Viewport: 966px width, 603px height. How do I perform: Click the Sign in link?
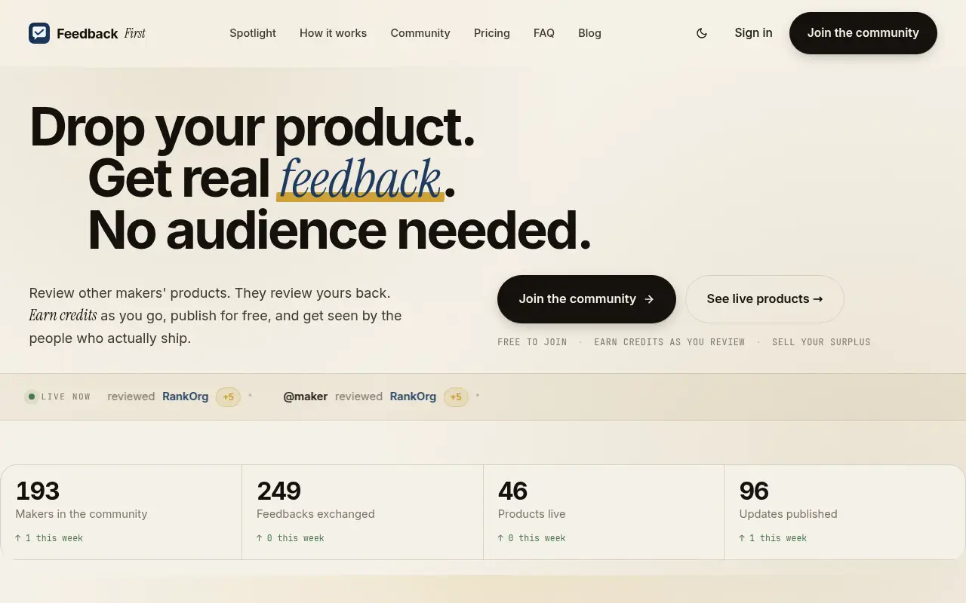753,33
